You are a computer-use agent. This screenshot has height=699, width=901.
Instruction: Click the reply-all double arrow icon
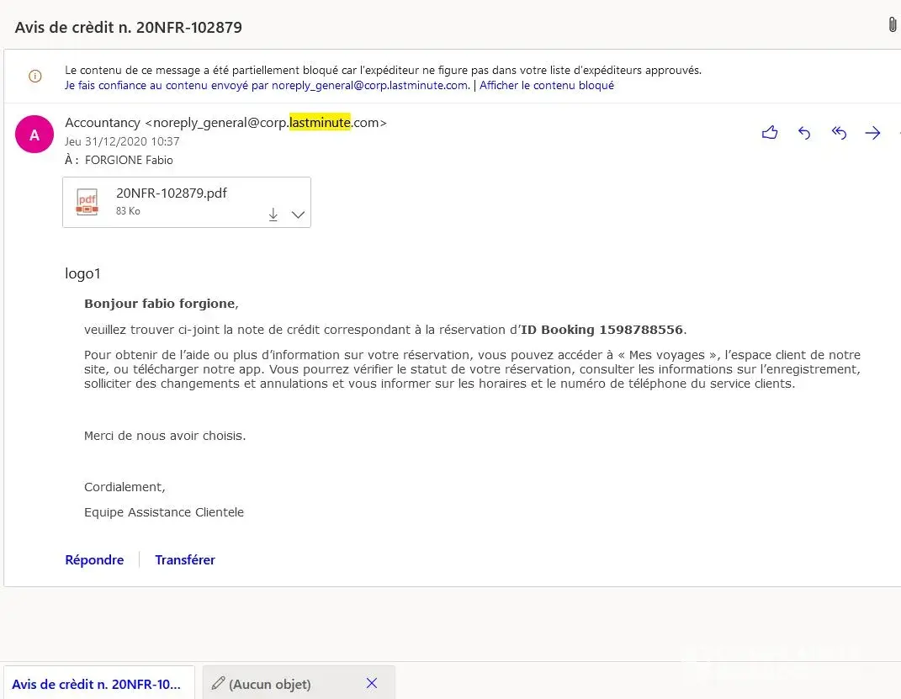(839, 133)
